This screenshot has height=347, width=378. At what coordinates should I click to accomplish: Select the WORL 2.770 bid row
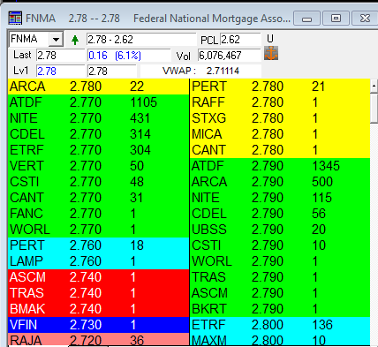(98, 230)
